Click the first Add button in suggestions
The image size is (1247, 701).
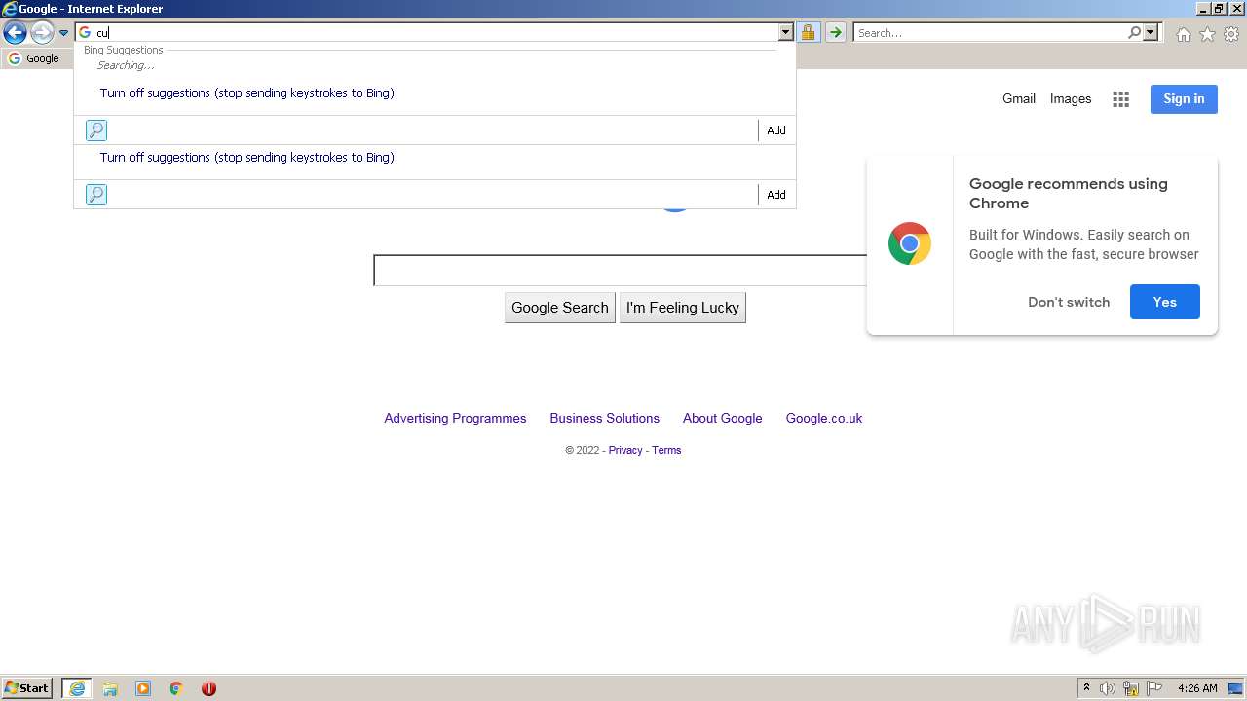[x=775, y=130]
